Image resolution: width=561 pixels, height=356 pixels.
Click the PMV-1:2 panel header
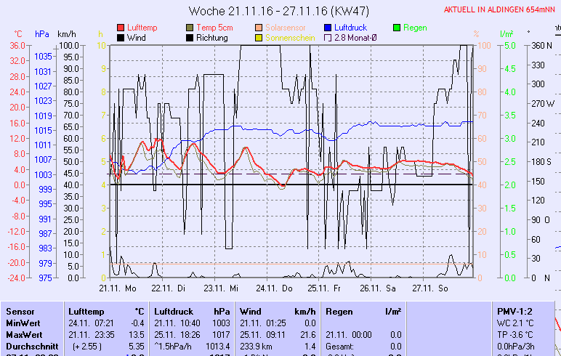point(514,311)
